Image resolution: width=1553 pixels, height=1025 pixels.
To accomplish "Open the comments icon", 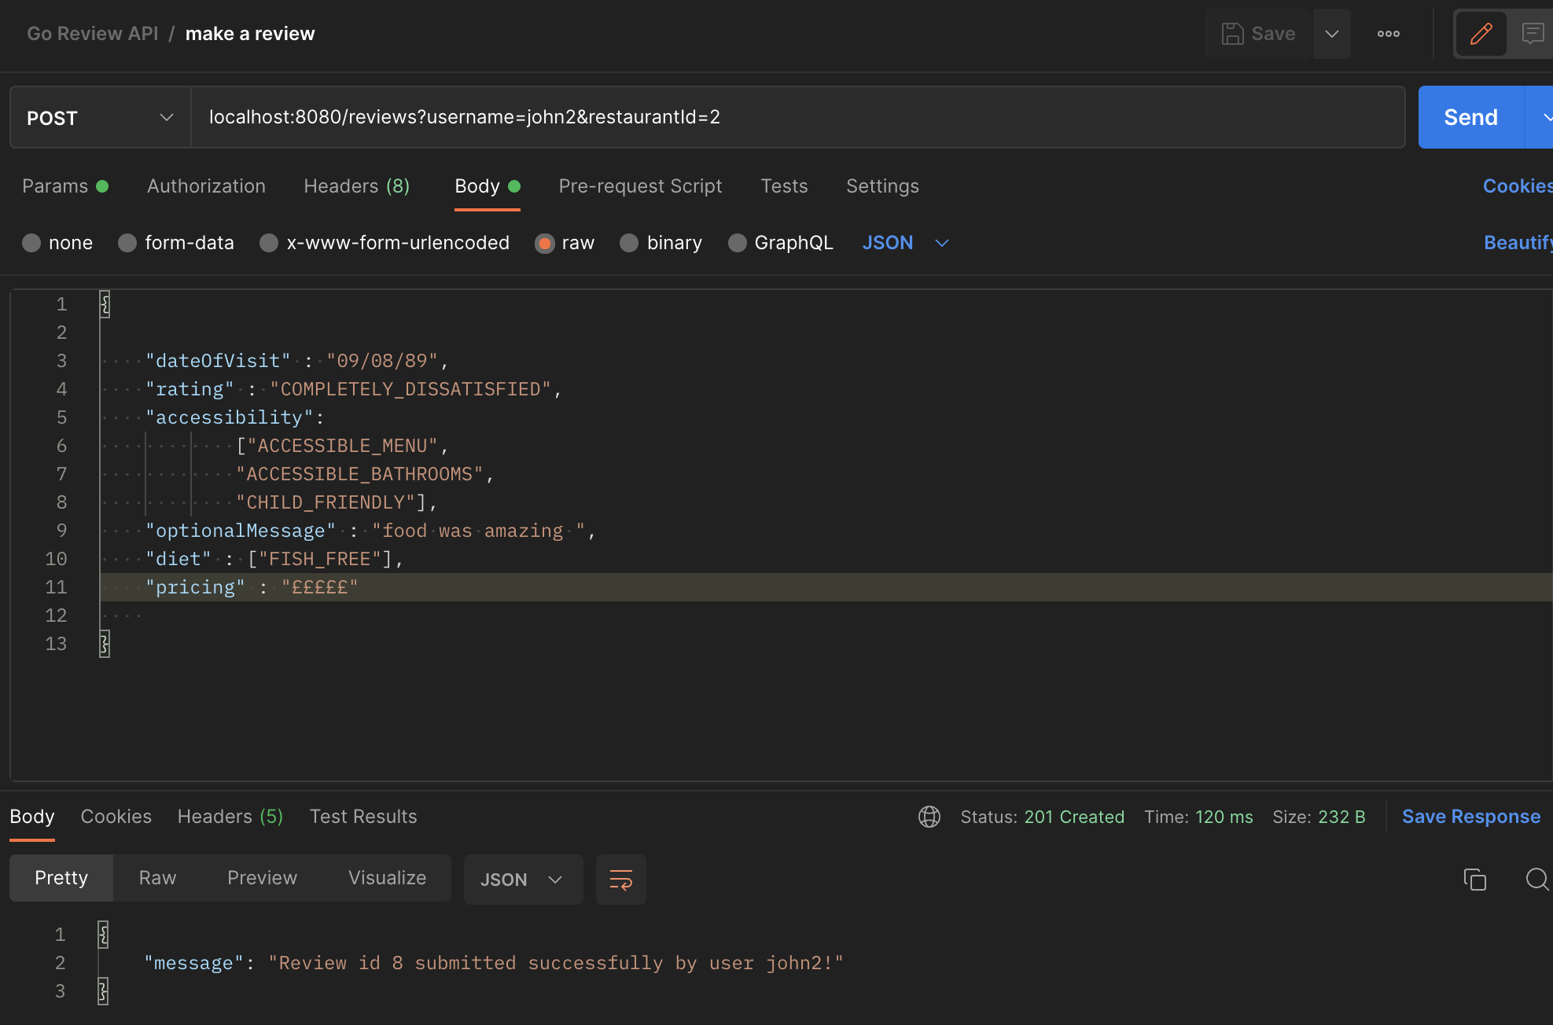I will point(1532,34).
